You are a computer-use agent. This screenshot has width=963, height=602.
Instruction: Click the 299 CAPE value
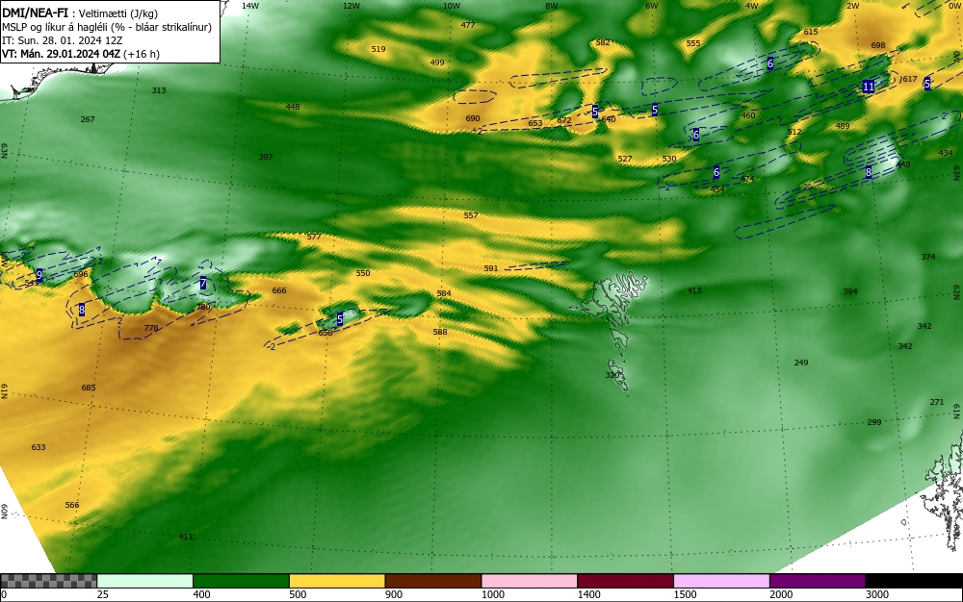point(874,422)
